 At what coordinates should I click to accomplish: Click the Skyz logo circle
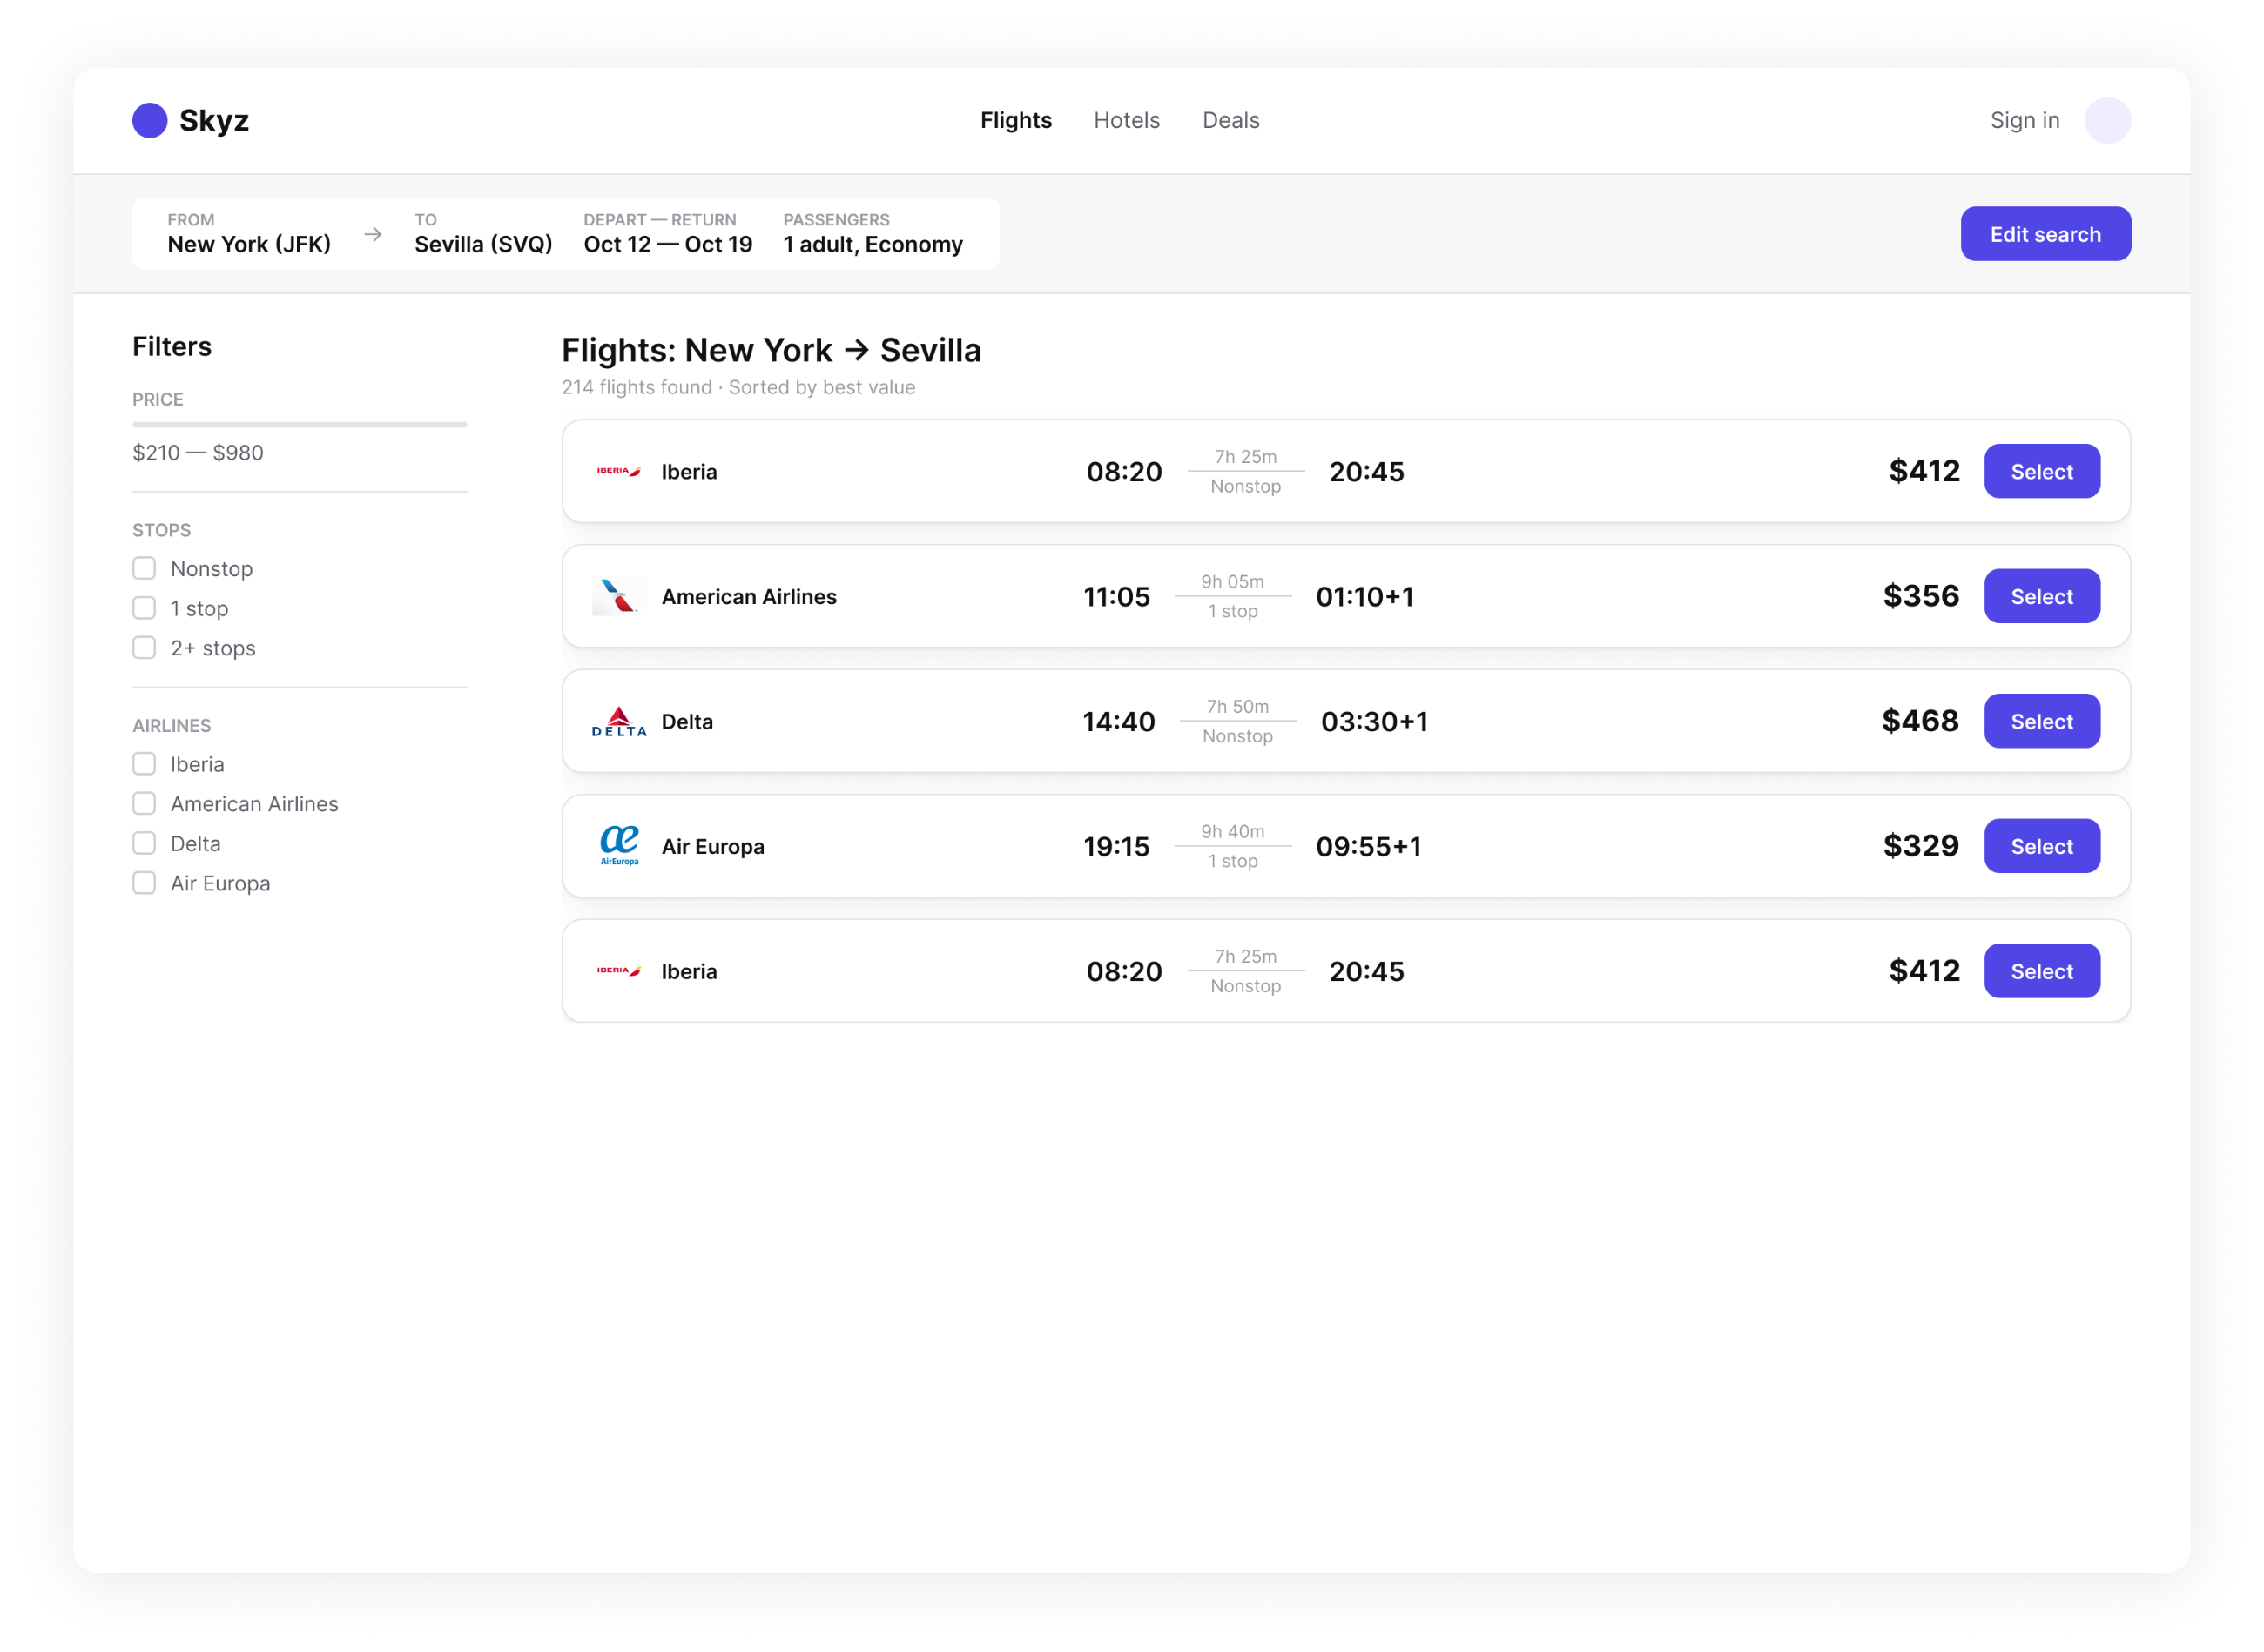[150, 120]
